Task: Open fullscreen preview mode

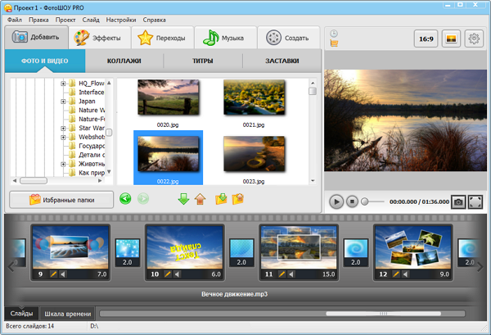Action: 475,201
